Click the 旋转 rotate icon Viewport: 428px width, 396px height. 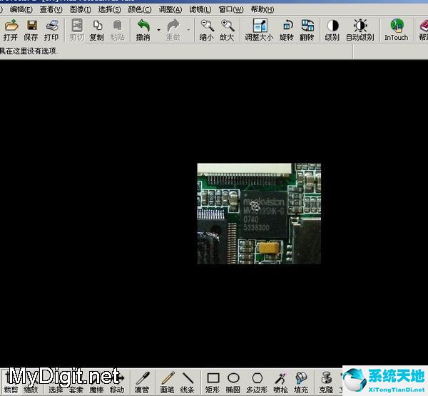click(x=287, y=30)
